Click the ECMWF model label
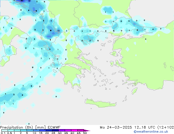The image size is (174, 134). click(x=54, y=127)
